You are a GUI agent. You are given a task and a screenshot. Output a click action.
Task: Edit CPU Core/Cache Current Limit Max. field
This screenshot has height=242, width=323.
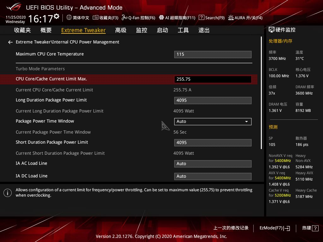tap(213, 79)
